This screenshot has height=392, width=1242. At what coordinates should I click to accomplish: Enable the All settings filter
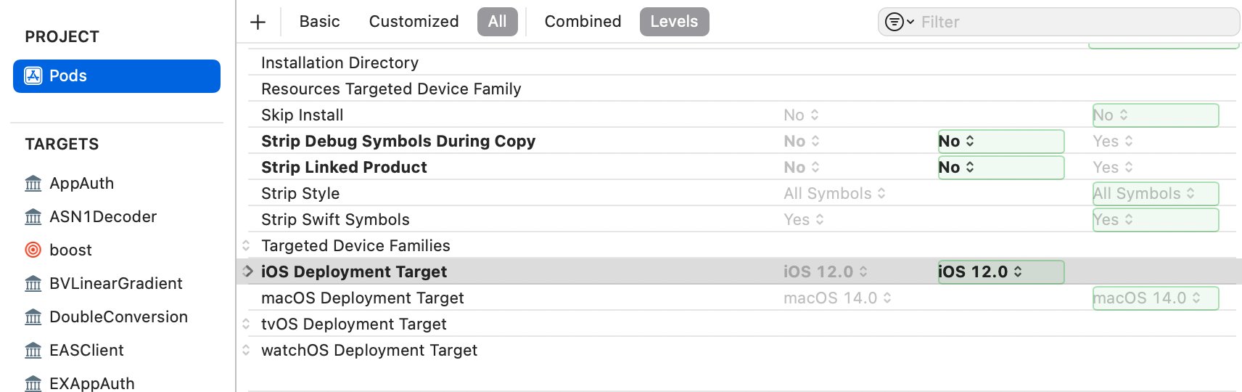497,22
